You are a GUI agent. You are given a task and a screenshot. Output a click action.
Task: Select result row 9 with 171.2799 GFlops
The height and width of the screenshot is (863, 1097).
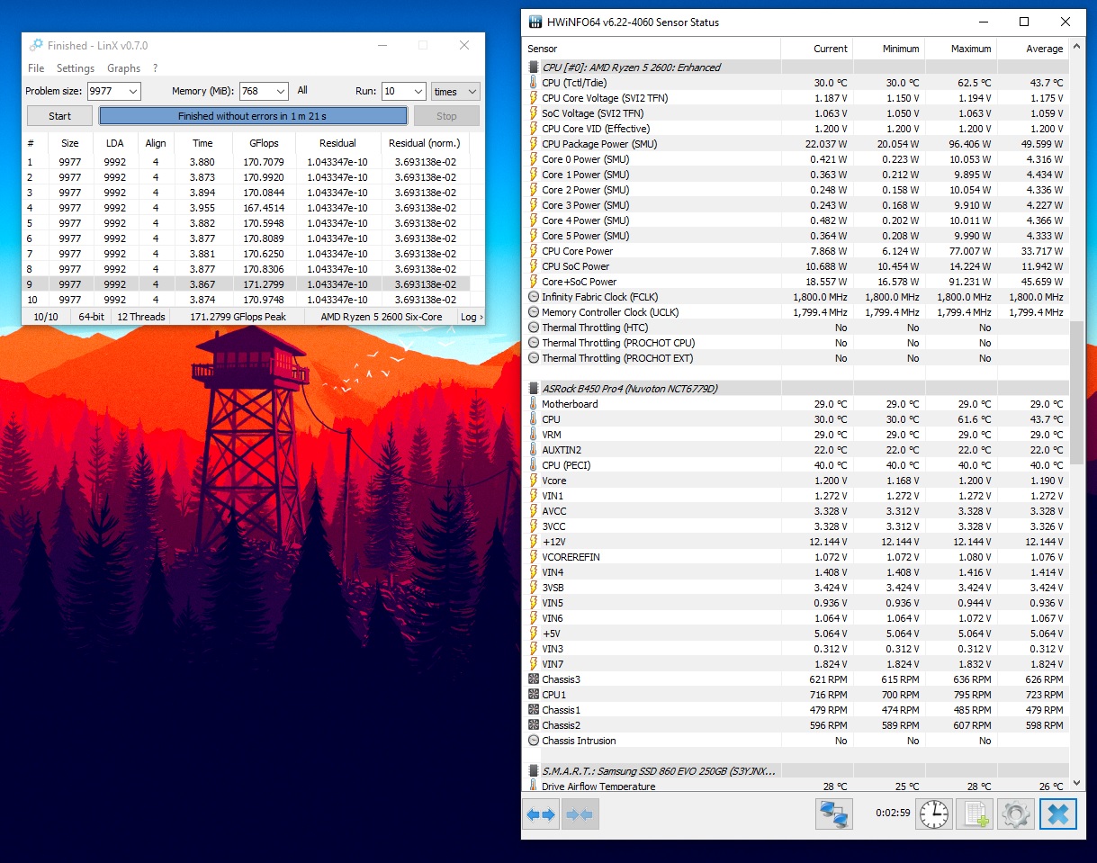click(x=246, y=284)
